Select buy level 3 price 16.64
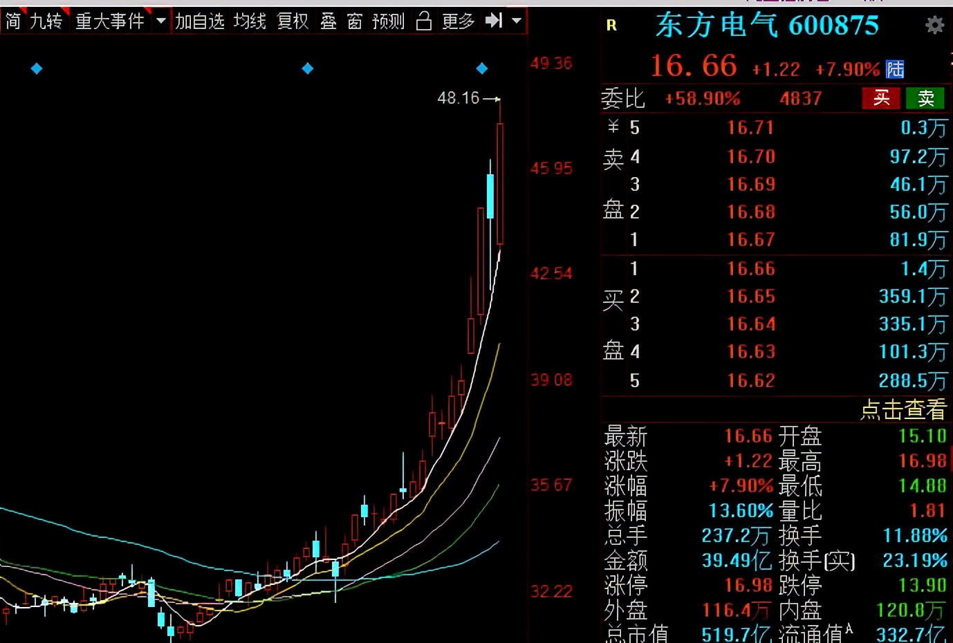The height and width of the screenshot is (643, 953). point(751,324)
